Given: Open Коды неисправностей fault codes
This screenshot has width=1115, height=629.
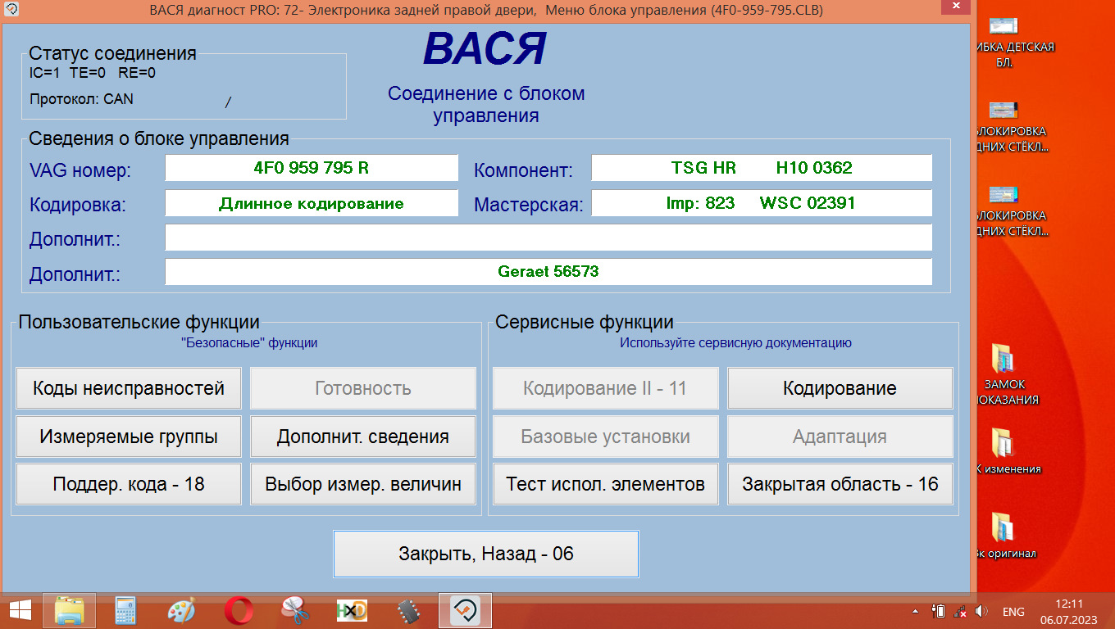Looking at the screenshot, I should click(x=129, y=388).
